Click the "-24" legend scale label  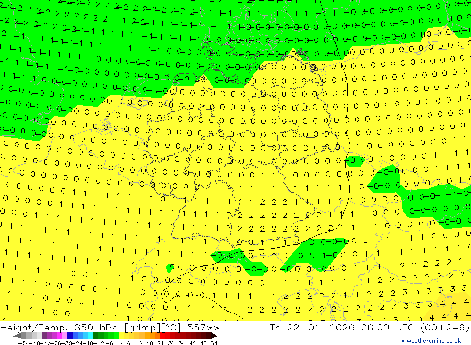click(x=78, y=343)
